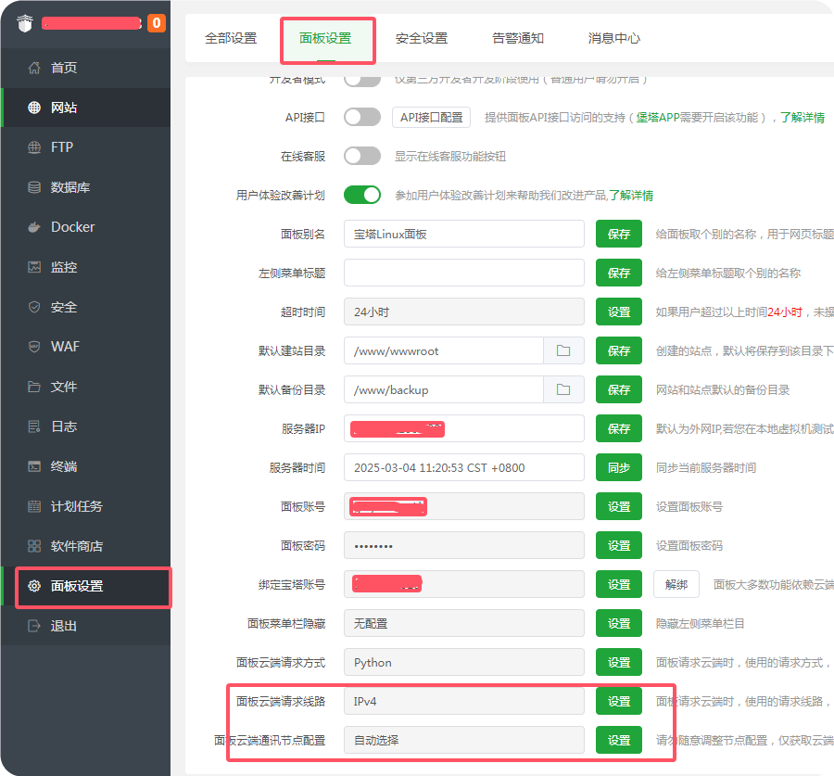Open 了解详情 link for 用户体验改善计划
The image size is (834, 776).
[x=631, y=196]
